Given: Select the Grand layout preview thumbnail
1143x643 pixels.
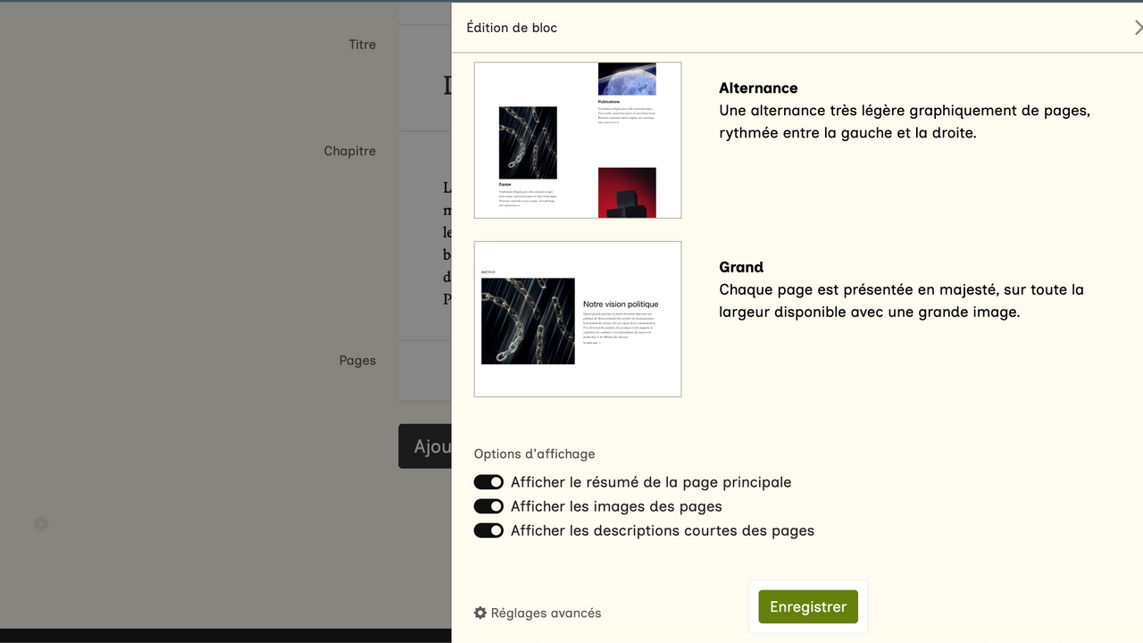Looking at the screenshot, I should 577,319.
